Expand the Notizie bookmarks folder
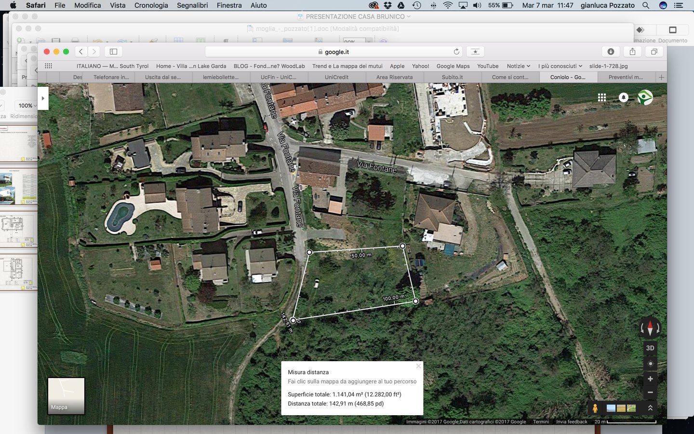This screenshot has height=434, width=694. point(518,66)
